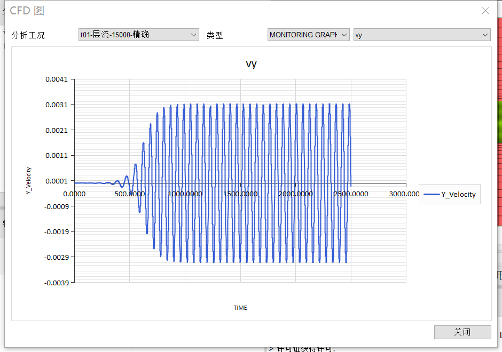
Task: Select the Y_Velocity legend label text
Action: coord(458,195)
